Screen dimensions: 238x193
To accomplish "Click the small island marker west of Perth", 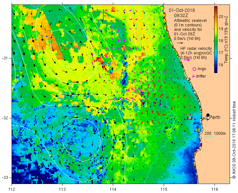I will point(189,118).
